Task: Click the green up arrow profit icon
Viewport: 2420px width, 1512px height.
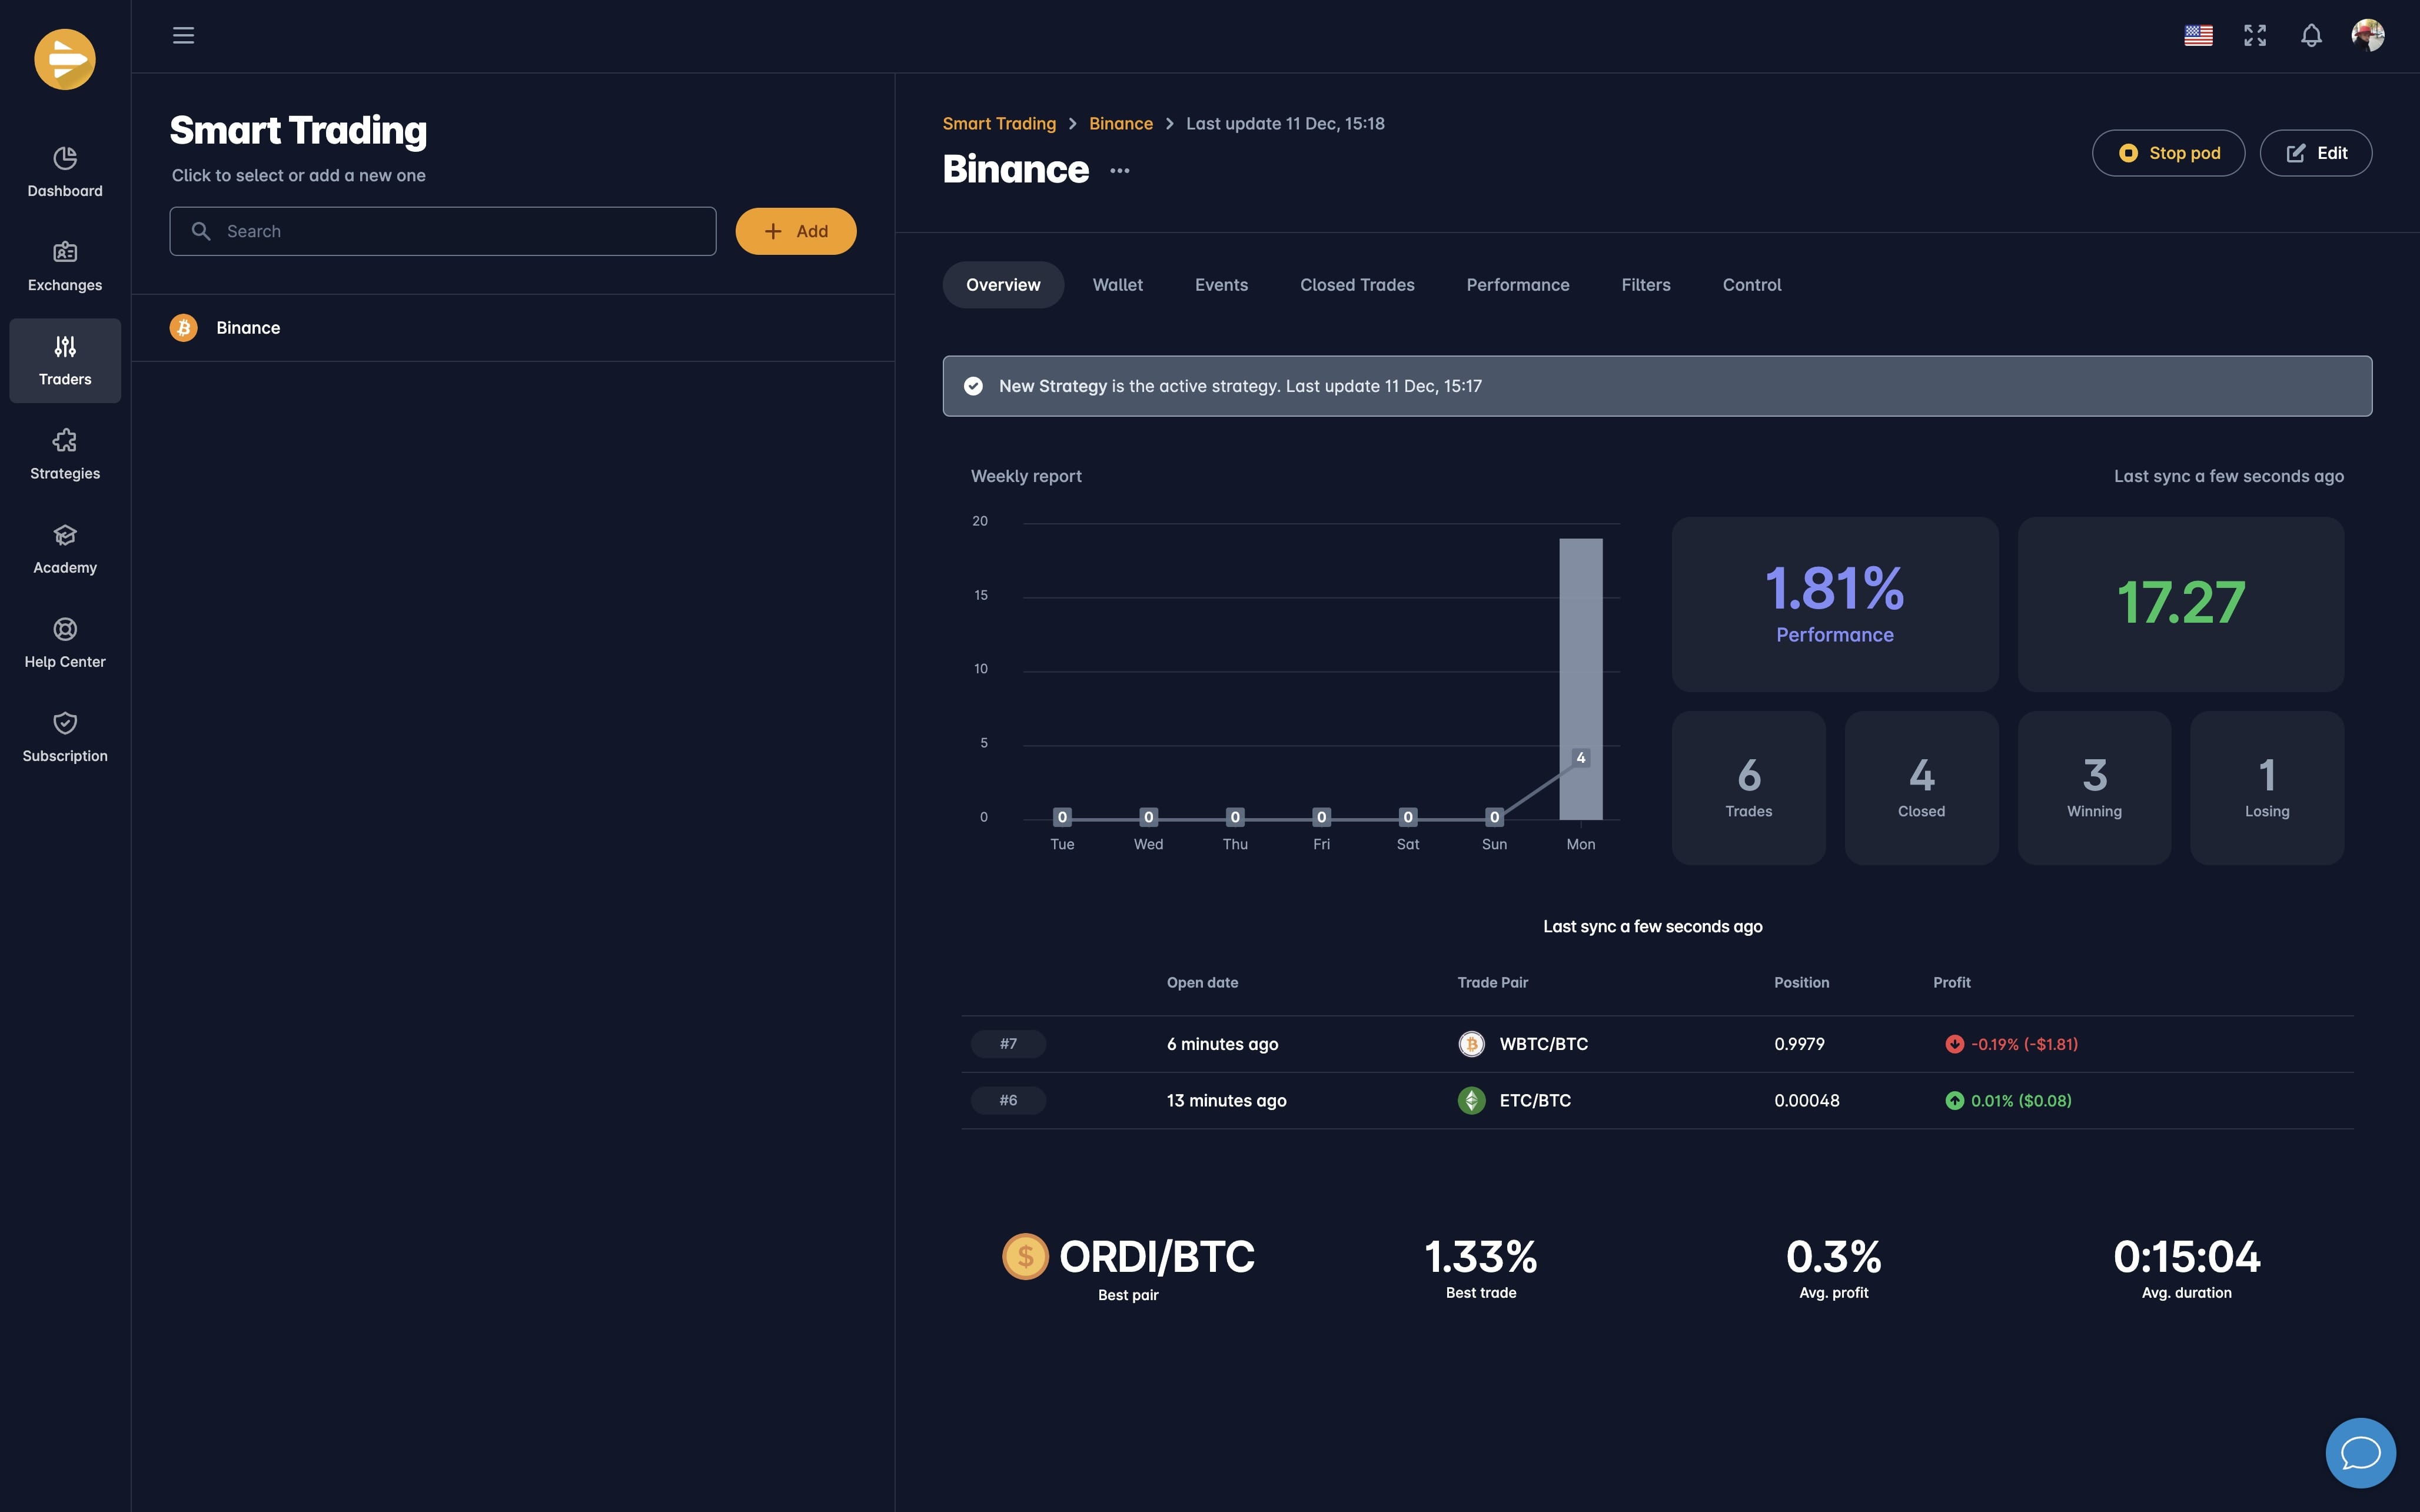Action: pyautogui.click(x=1954, y=1100)
